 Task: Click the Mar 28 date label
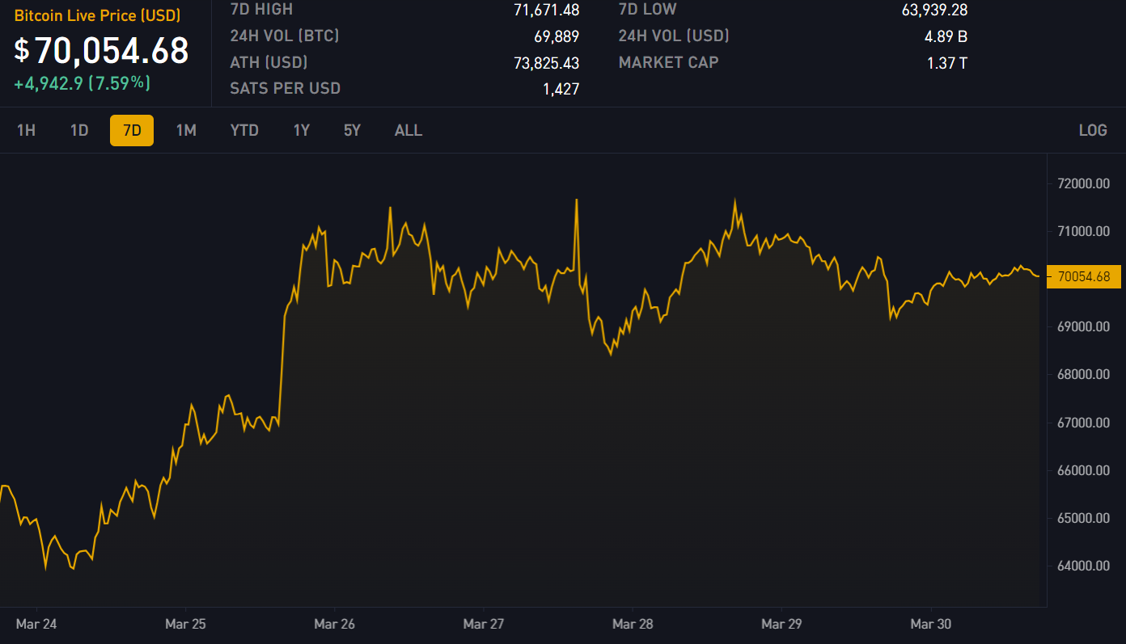[633, 624]
